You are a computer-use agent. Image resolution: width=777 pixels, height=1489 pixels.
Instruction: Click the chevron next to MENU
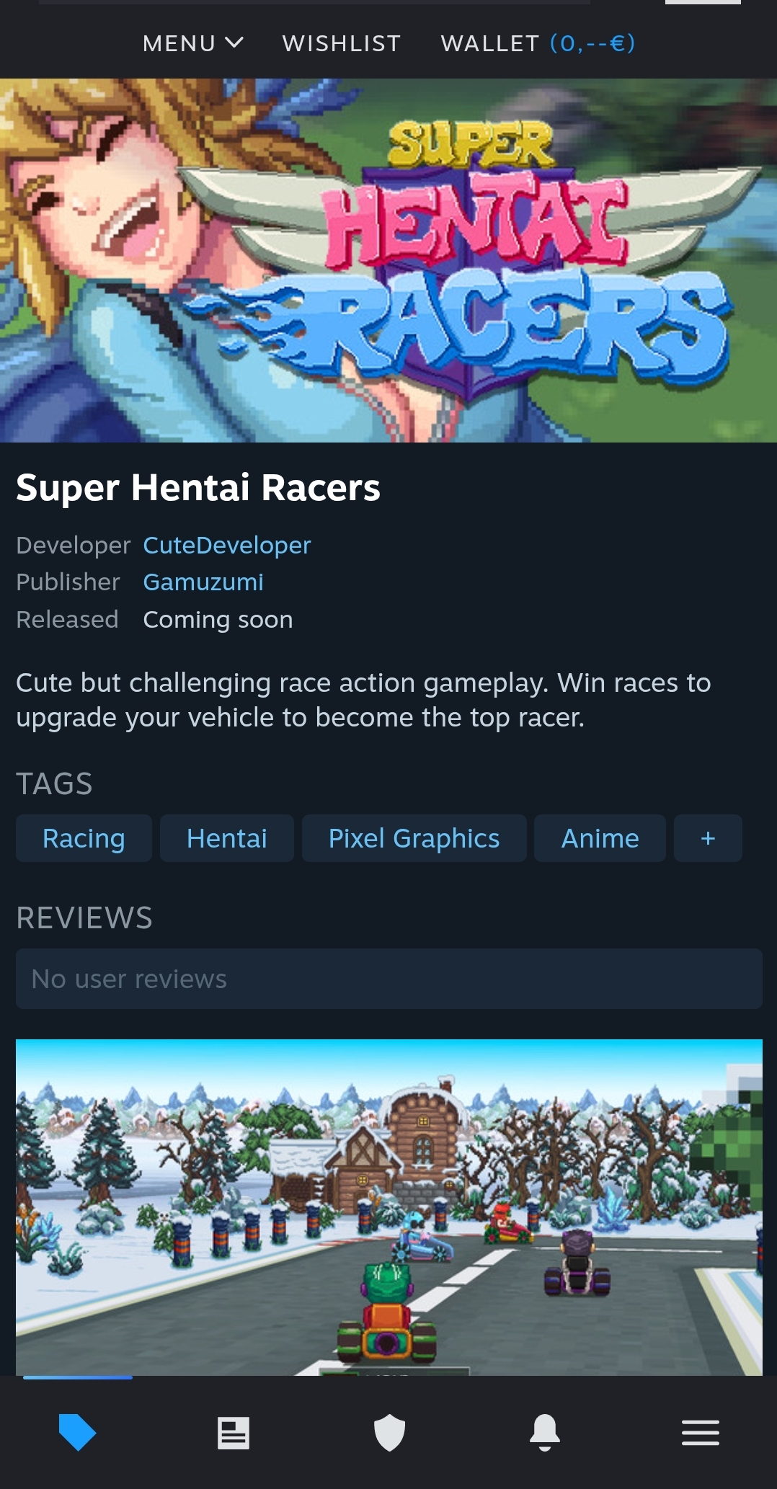click(234, 43)
